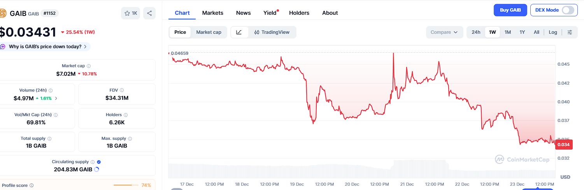Toggle DEX Mode switch
584x190 pixels.
tap(568, 10)
